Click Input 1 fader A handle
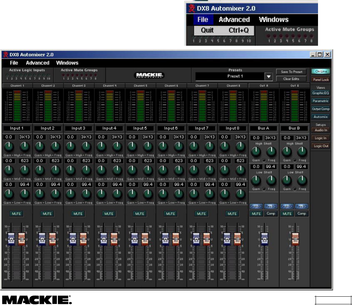352x305 pixels. coord(11,239)
